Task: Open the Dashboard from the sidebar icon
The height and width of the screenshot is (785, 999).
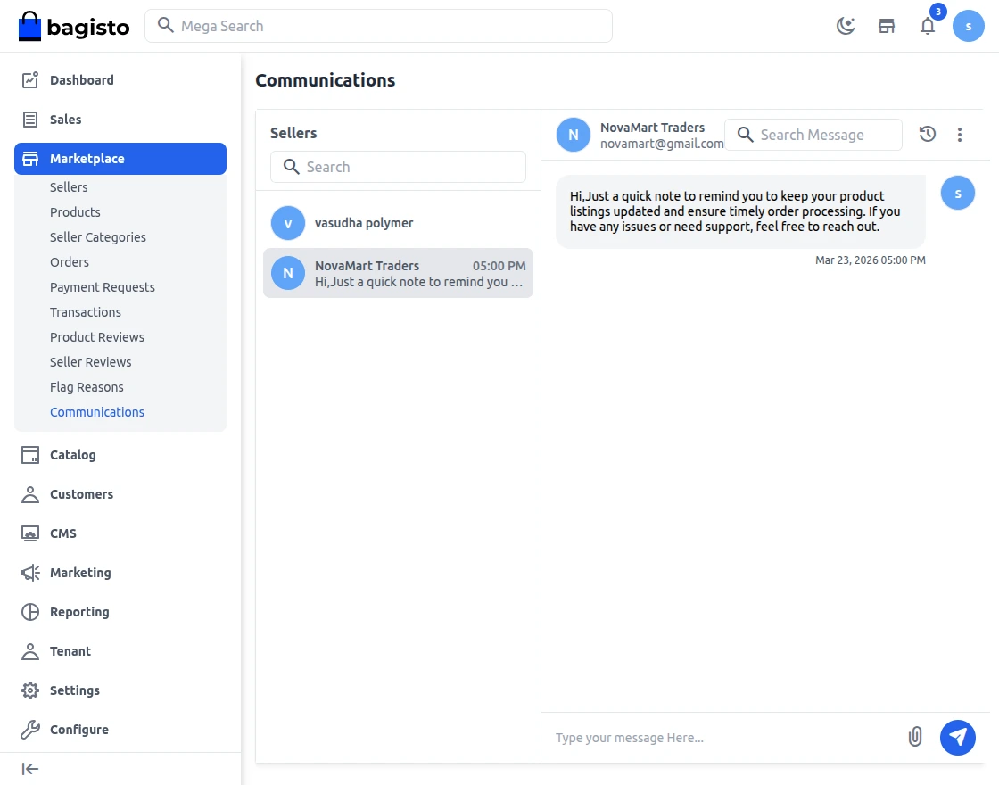Action: (29, 79)
